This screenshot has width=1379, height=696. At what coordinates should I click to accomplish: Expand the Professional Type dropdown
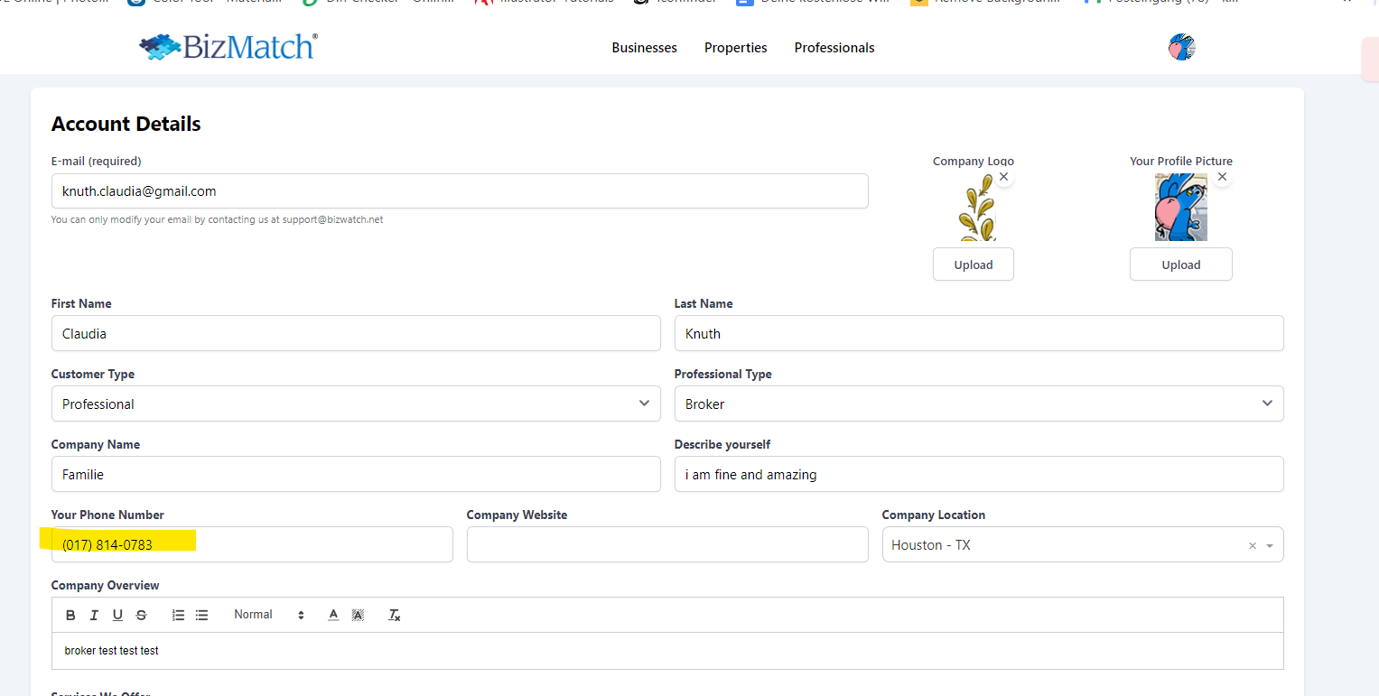979,404
